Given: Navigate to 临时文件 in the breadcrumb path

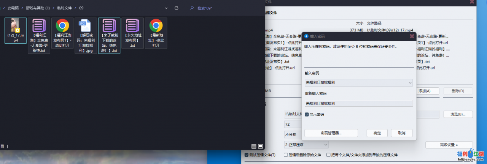Looking at the screenshot, I should [64, 8].
